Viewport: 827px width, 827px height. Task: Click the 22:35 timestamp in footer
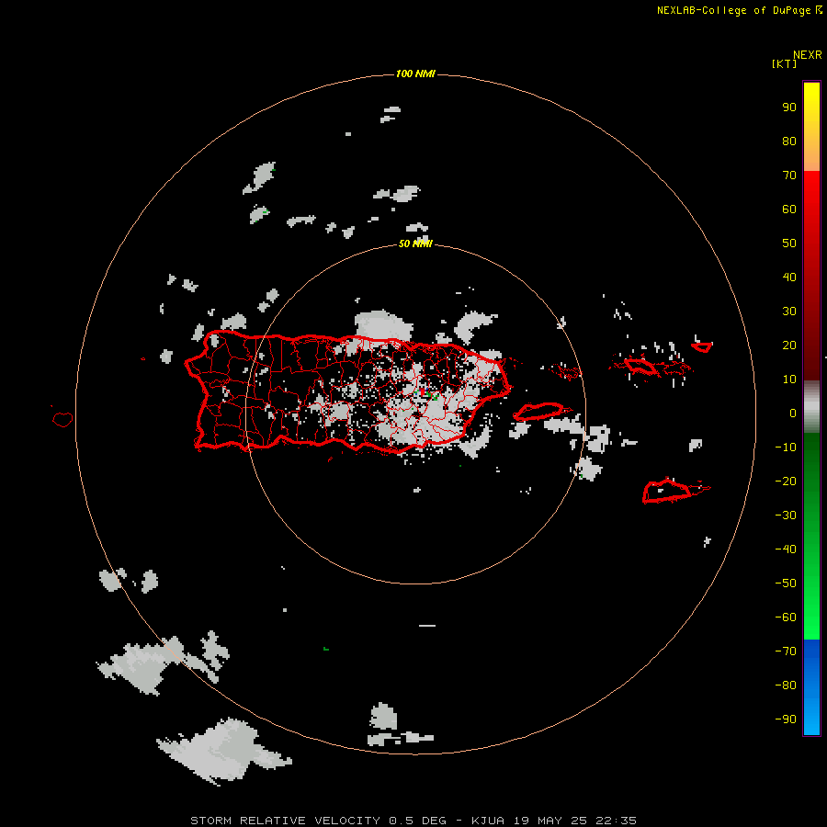[x=616, y=821]
